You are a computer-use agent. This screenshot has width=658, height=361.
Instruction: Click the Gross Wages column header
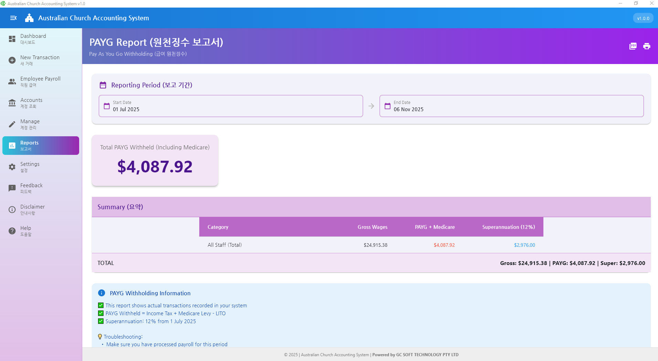pos(372,227)
